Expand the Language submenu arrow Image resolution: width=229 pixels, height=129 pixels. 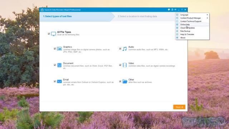pyautogui.click(x=207, y=15)
